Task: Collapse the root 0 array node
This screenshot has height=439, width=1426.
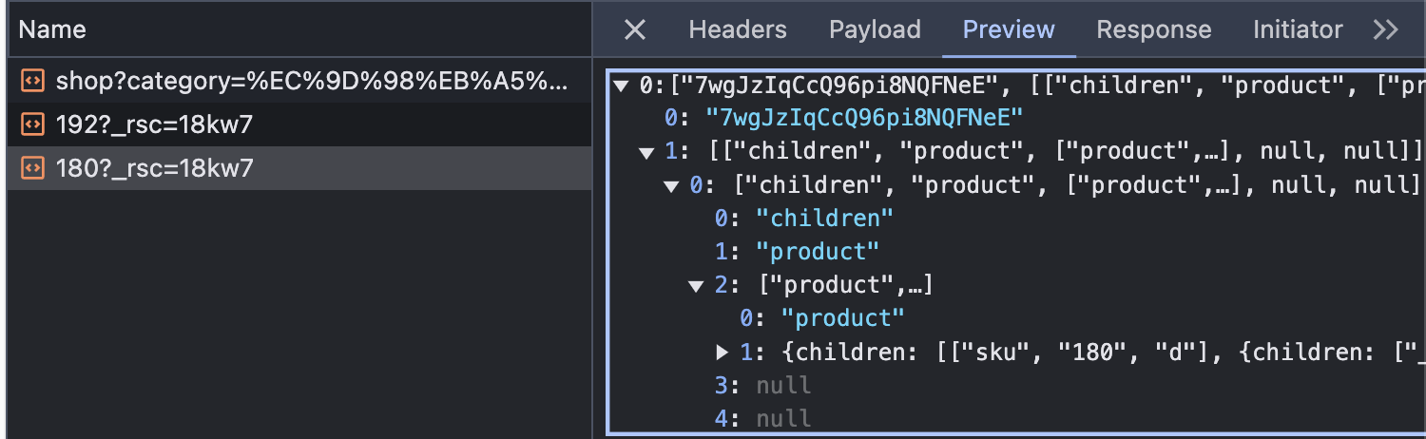Action: tap(622, 86)
